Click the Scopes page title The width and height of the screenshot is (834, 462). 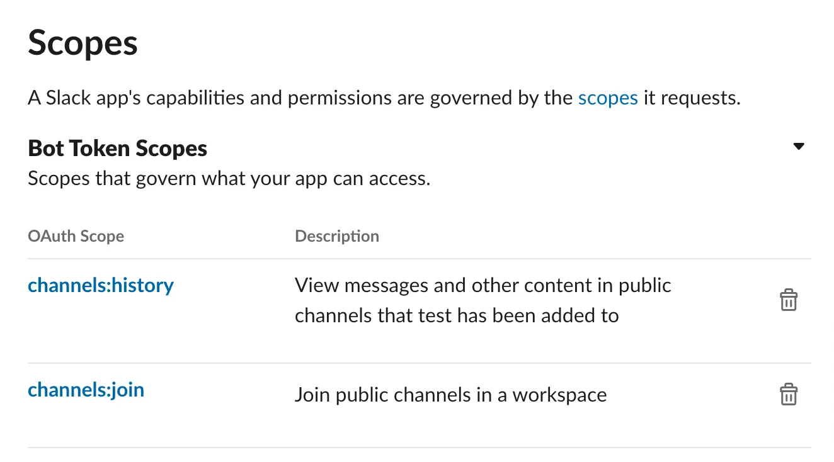pyautogui.click(x=83, y=43)
